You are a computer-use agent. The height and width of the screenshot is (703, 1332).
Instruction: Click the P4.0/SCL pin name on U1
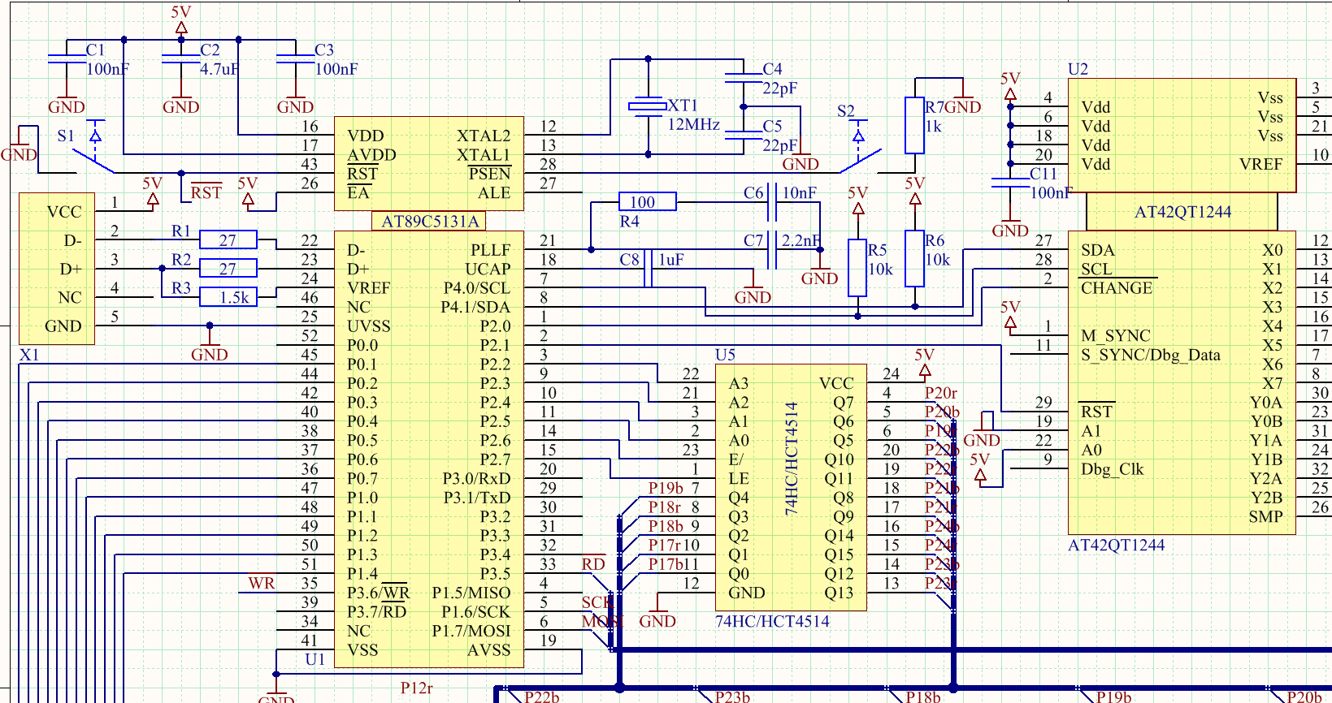pyautogui.click(x=477, y=288)
